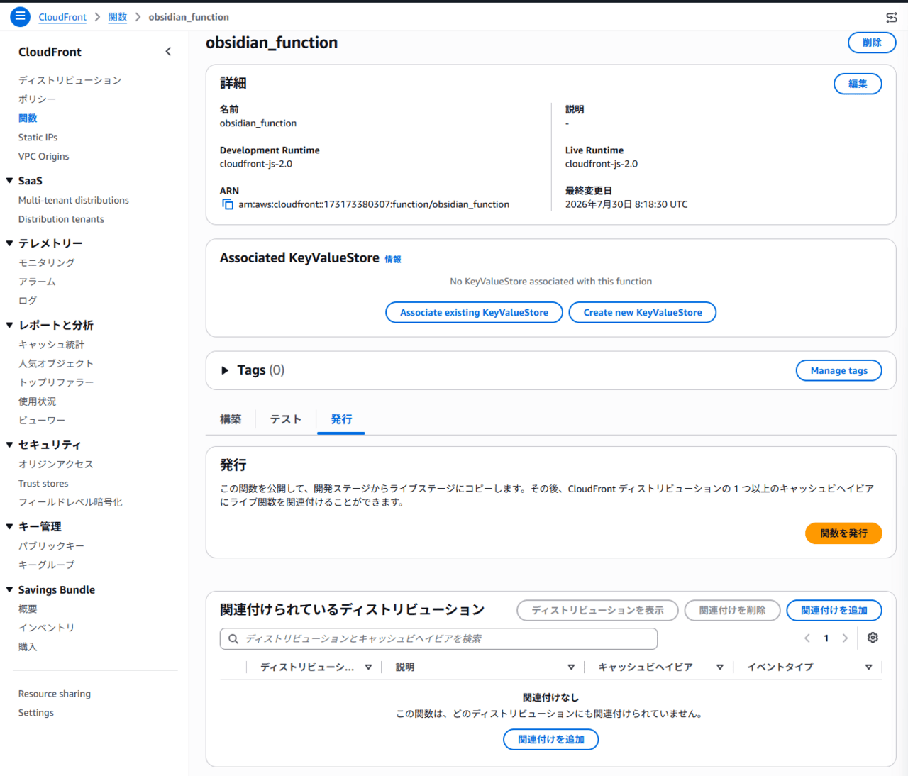Click search magnifier icon in distribution filter
Screen dimensions: 908x776
tap(233, 639)
